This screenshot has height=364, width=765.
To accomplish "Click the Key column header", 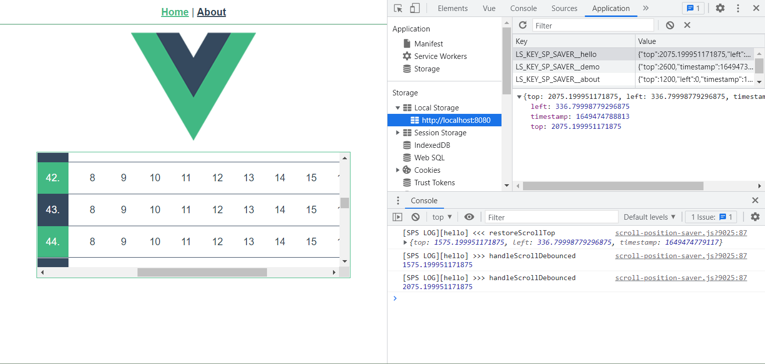I will pyautogui.click(x=574, y=41).
